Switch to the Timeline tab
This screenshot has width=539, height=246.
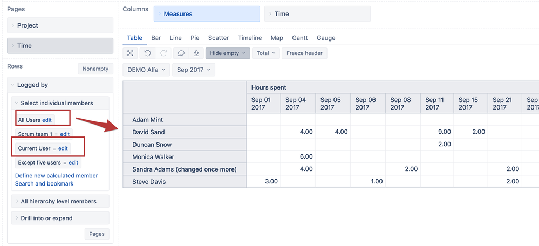click(250, 38)
